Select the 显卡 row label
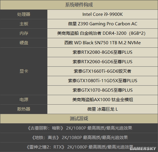Screen dimensions: 158x152 click(24, 71)
